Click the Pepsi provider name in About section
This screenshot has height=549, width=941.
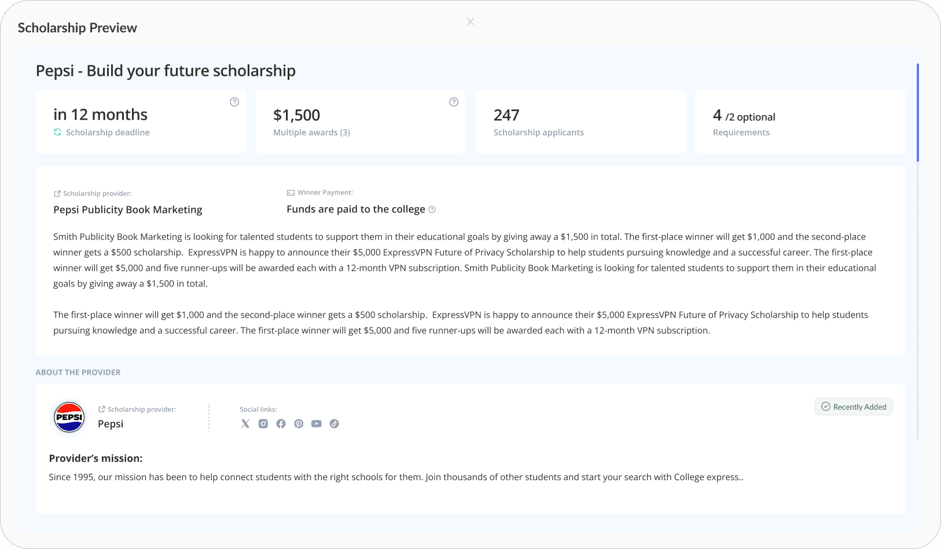tap(111, 424)
